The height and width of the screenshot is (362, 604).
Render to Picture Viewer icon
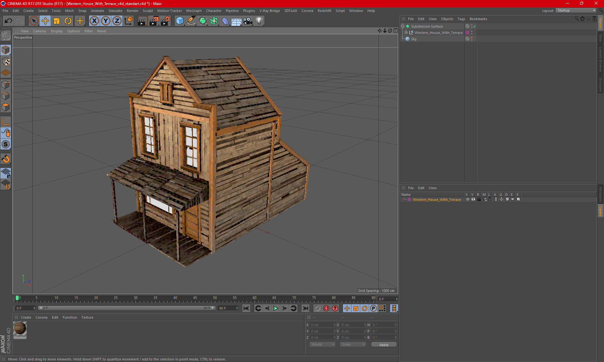coord(154,21)
